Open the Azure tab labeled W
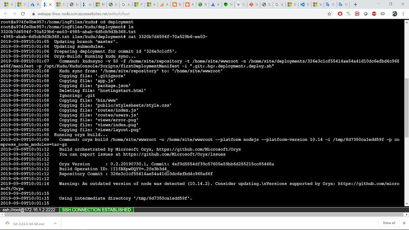The height and width of the screenshot is (230, 409). pyautogui.click(x=35, y=5)
